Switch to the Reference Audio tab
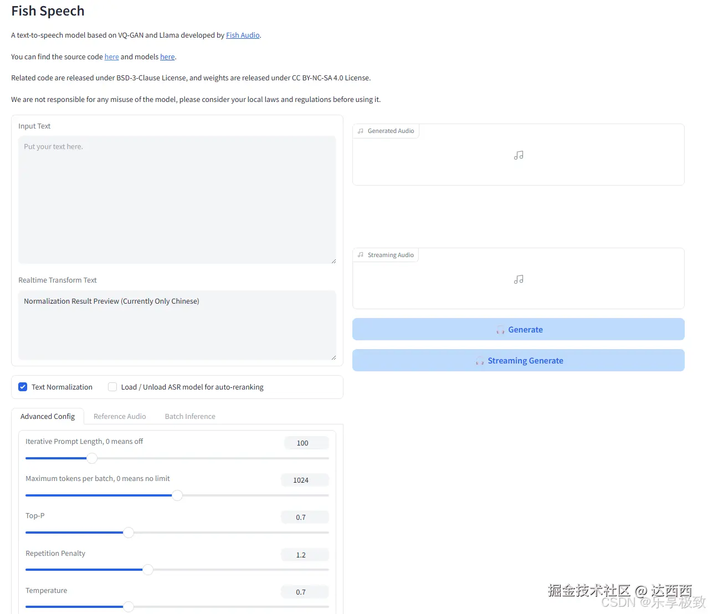This screenshot has width=708, height=614. [120, 416]
